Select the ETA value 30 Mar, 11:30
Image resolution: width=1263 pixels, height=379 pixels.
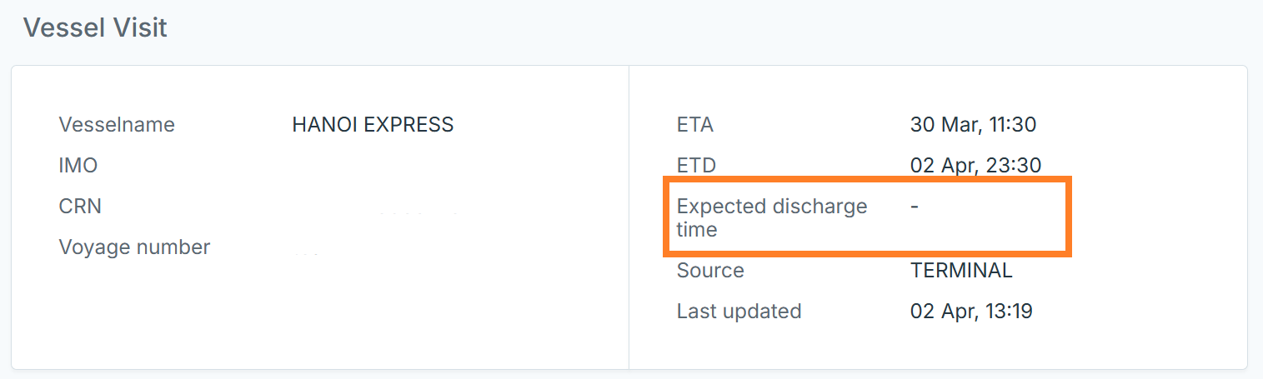coord(973,125)
